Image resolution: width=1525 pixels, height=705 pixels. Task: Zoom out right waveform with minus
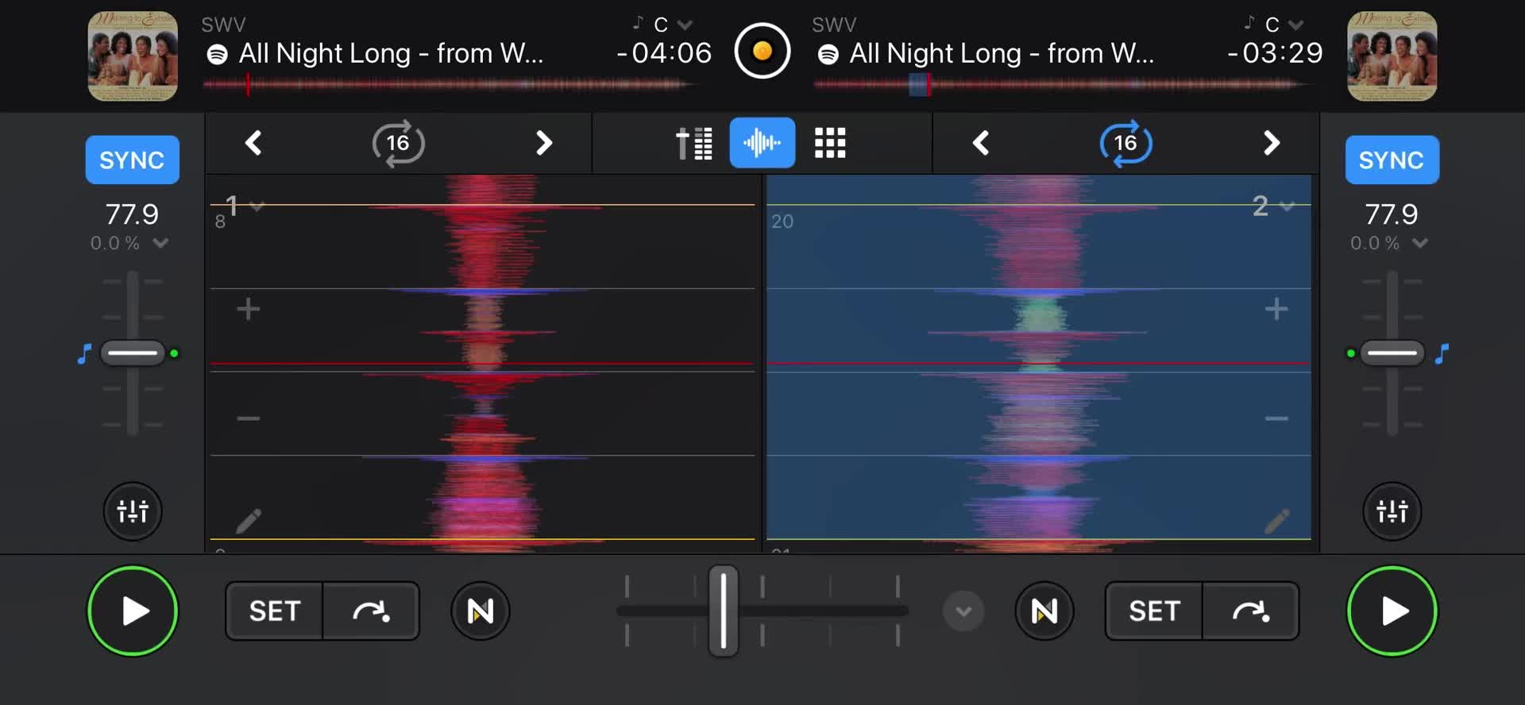click(1276, 418)
